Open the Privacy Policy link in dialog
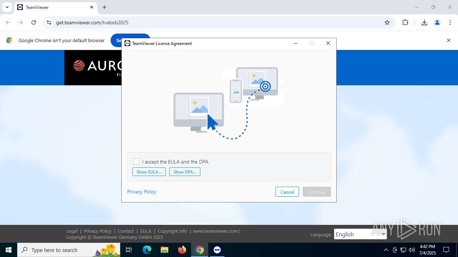Image resolution: width=458 pixels, height=257 pixels. click(x=142, y=192)
